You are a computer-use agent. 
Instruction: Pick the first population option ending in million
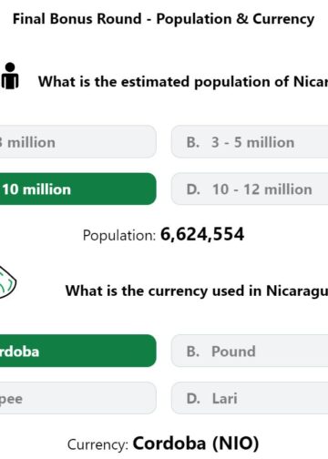tap(78, 142)
